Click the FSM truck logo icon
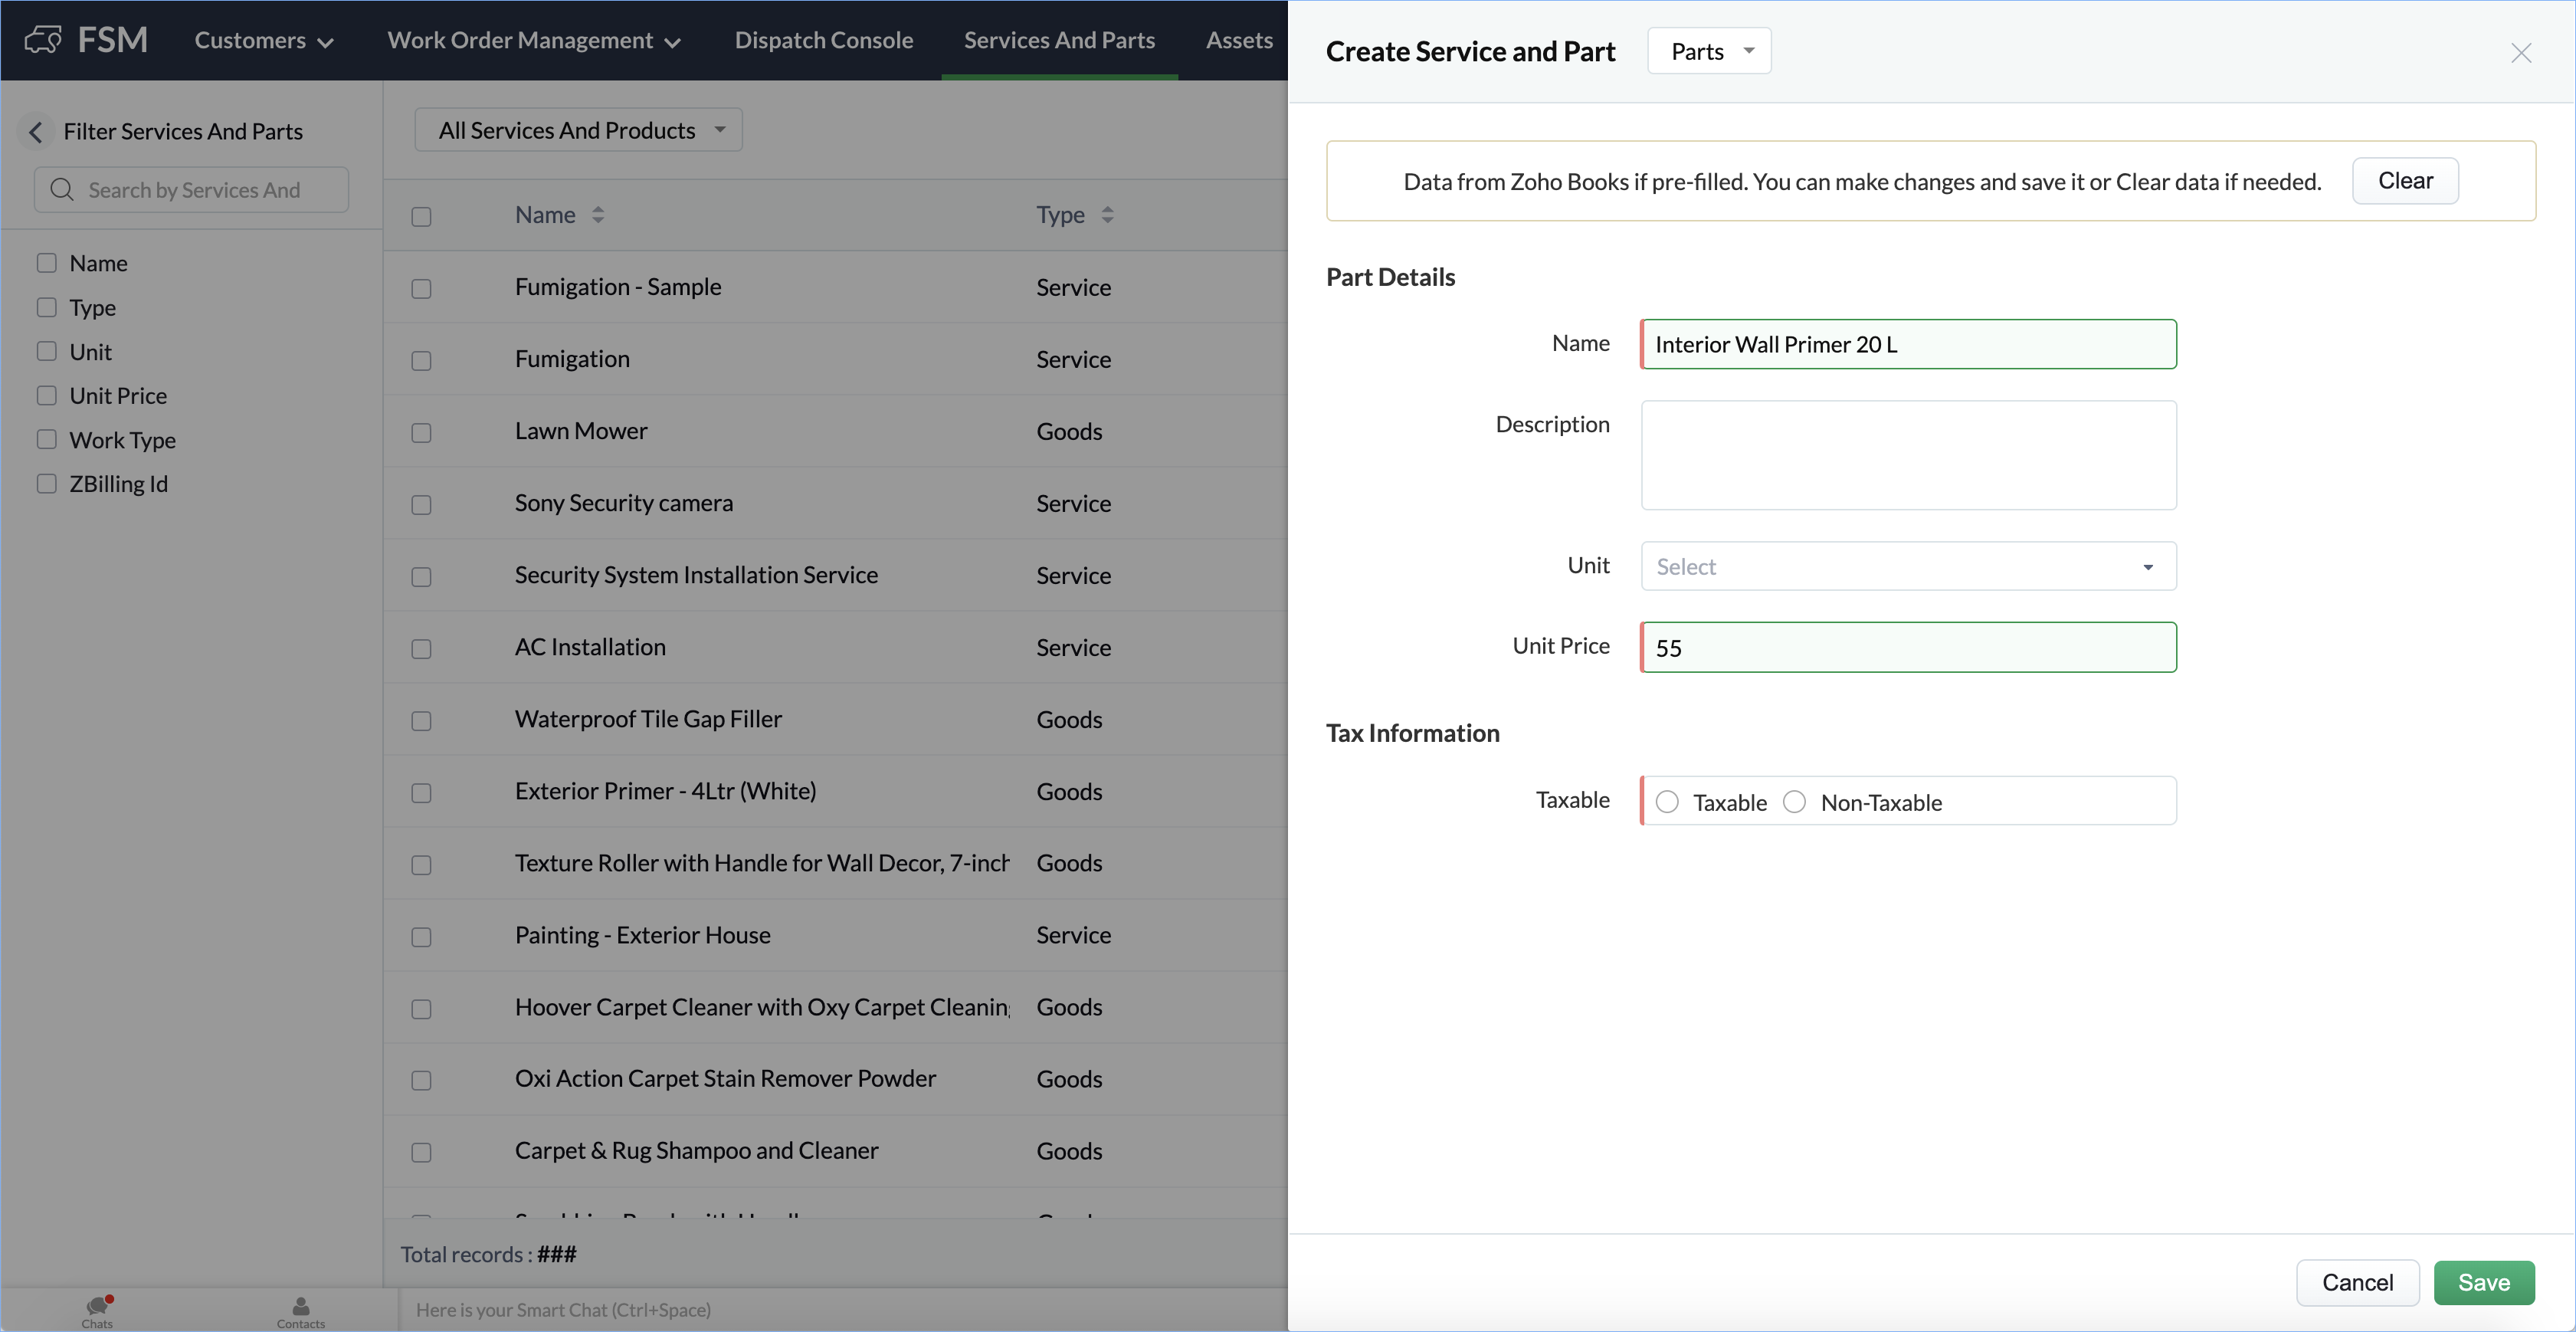 pos(43,40)
